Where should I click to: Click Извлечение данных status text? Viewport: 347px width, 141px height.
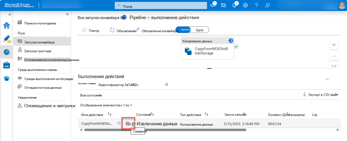tap(157, 124)
